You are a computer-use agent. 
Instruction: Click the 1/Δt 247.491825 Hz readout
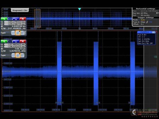pyautogui.click(x=17, y=28)
